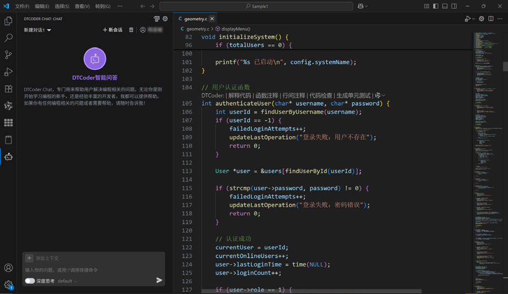Open the Explorer view in activity bar

point(8,21)
